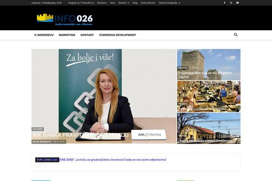Open the search magnifier icon
Image resolution: width=272 pixels, height=181 pixels.
pos(236,35)
